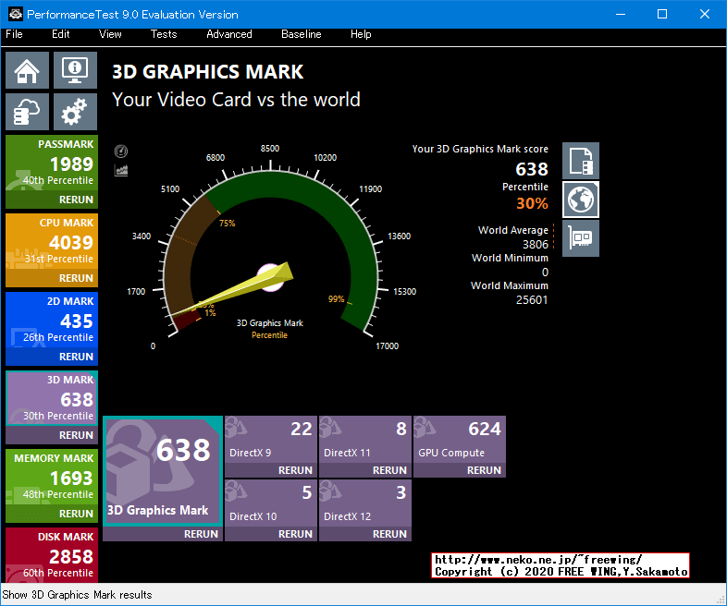
Task: Select the world globe comparison icon
Action: click(581, 200)
